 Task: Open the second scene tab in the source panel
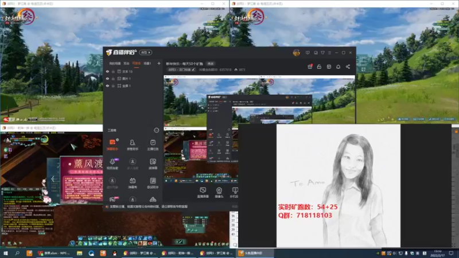(126, 64)
